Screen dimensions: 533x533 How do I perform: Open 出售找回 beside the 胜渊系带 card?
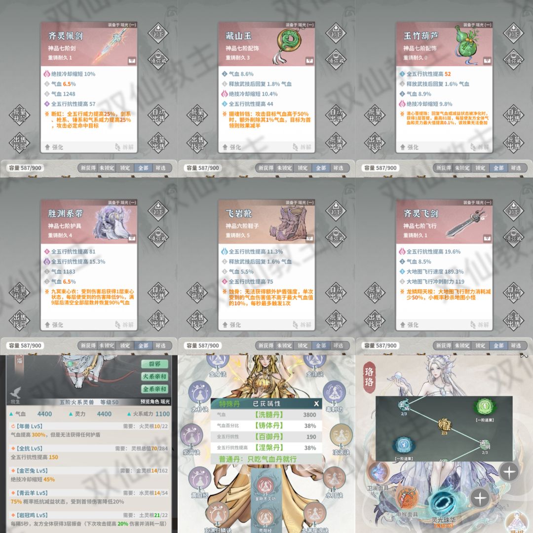pos(19,320)
